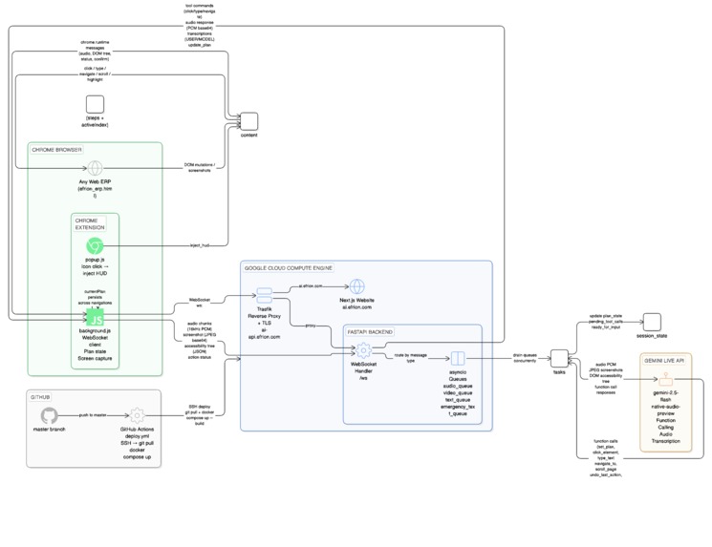Click the 'currentPlan persists across navigations' label

(x=95, y=297)
